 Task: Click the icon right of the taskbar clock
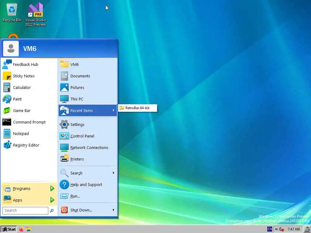coord(307,229)
